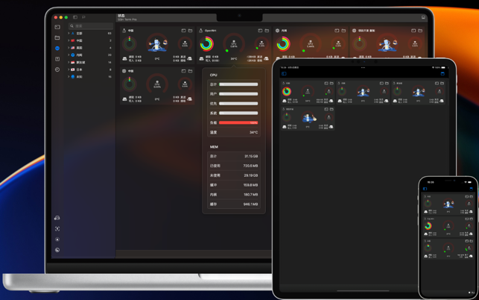Click the scan frame icon at sidebar bottom

(x=57, y=228)
